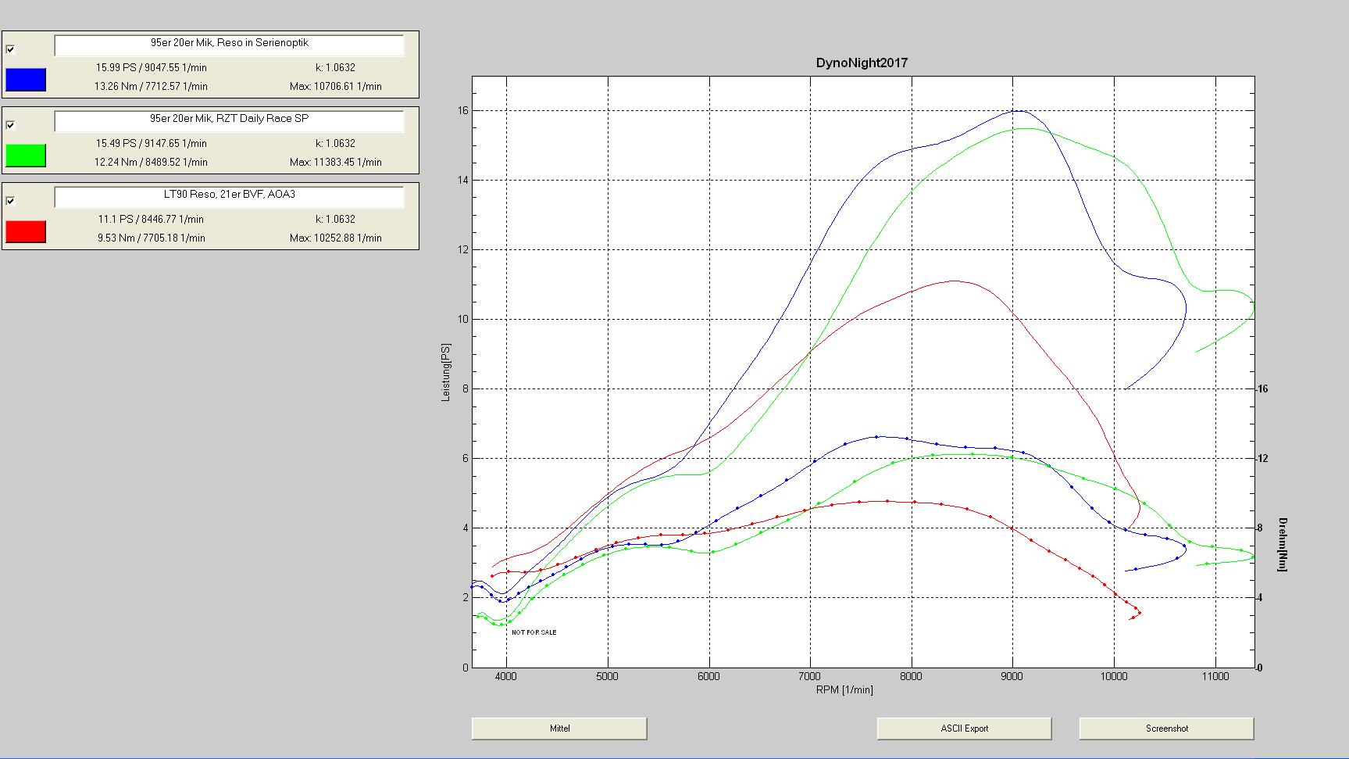The image size is (1349, 759).
Task: Select the Max: 11383.45 1/min value
Action: click(x=335, y=163)
